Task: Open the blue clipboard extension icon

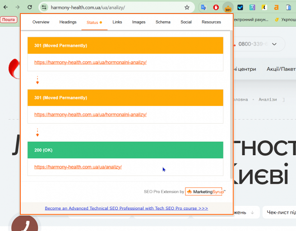Action: (288, 7)
